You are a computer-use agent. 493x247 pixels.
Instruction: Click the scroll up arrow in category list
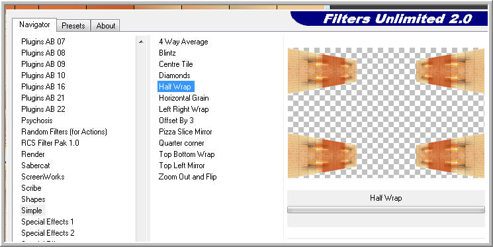141,42
